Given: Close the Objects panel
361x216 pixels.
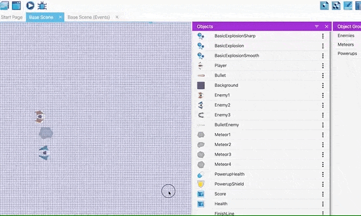Looking at the screenshot, I should click(x=327, y=27).
